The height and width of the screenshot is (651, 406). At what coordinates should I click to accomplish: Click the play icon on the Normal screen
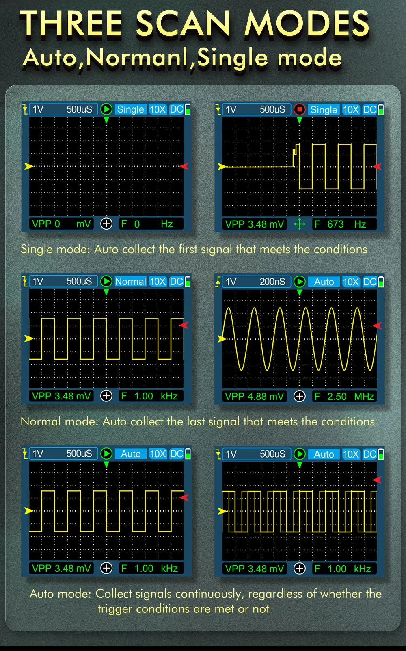click(106, 281)
